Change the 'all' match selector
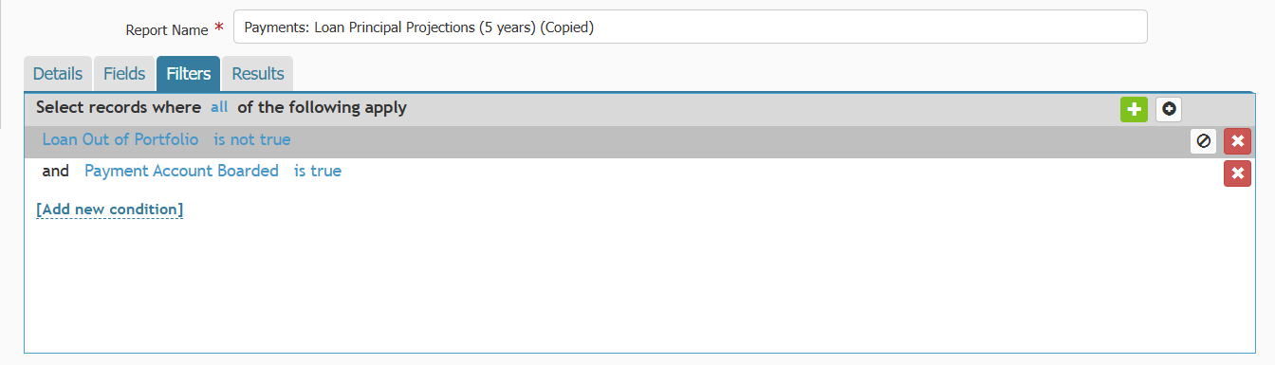 coord(219,108)
